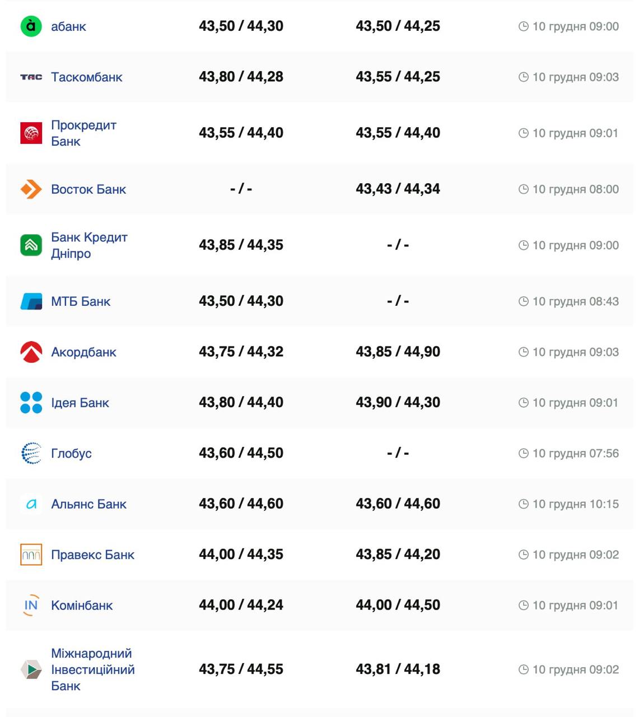The image size is (644, 717).
Task: Click the Комінбанк cash rate 44,00 / 44,24
Action: [x=241, y=605]
